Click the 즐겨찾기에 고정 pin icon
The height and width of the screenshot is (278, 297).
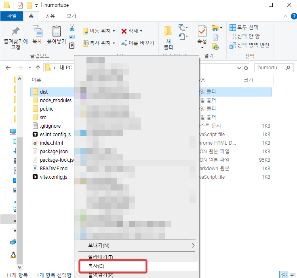tap(16, 31)
